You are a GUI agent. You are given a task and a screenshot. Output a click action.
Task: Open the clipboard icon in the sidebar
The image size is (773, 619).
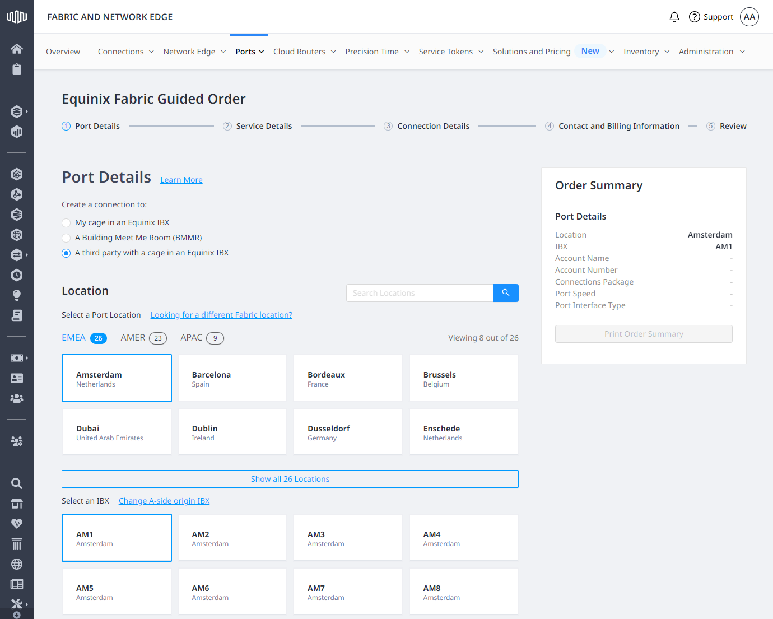pyautogui.click(x=17, y=69)
